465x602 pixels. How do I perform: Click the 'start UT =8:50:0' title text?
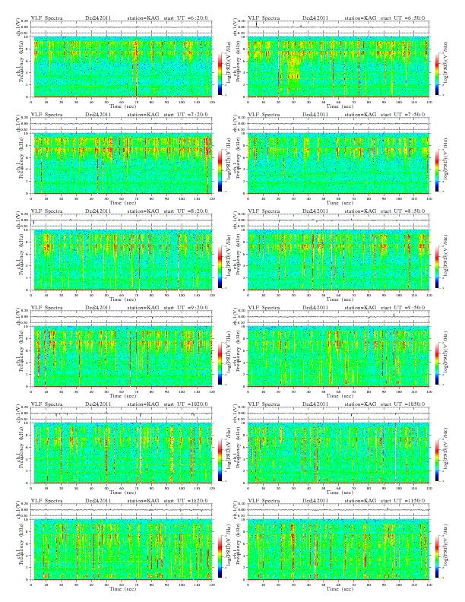[403, 211]
